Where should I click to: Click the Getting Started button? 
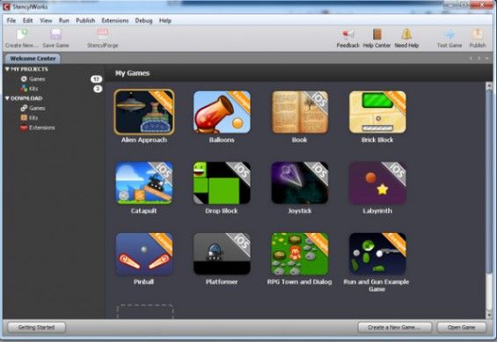pos(36,327)
